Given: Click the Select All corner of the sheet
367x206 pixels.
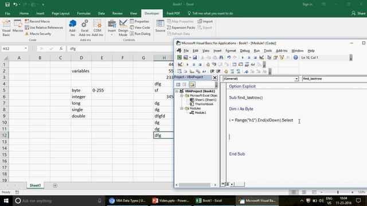Looking at the screenshot, I should click(5, 58).
